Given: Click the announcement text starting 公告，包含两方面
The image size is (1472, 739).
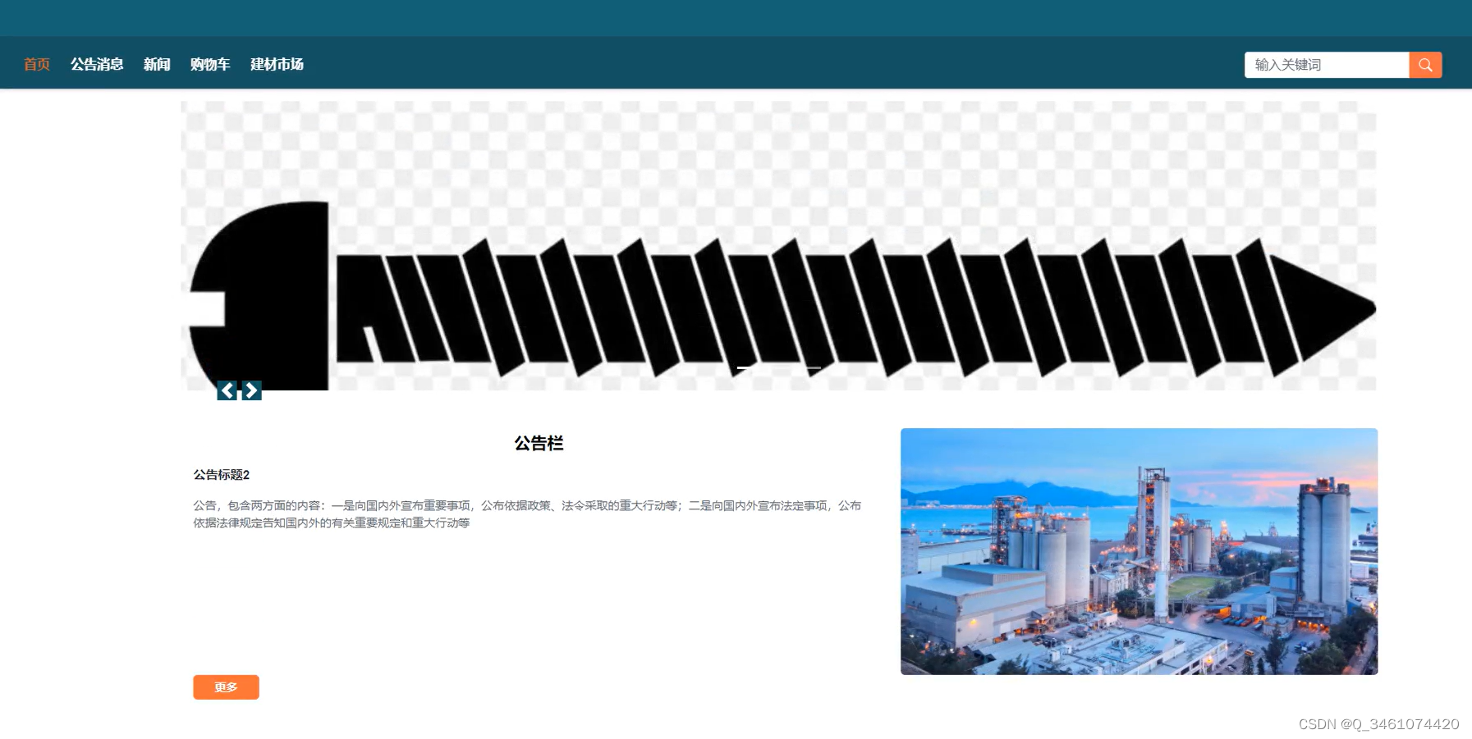Looking at the screenshot, I should tap(527, 514).
